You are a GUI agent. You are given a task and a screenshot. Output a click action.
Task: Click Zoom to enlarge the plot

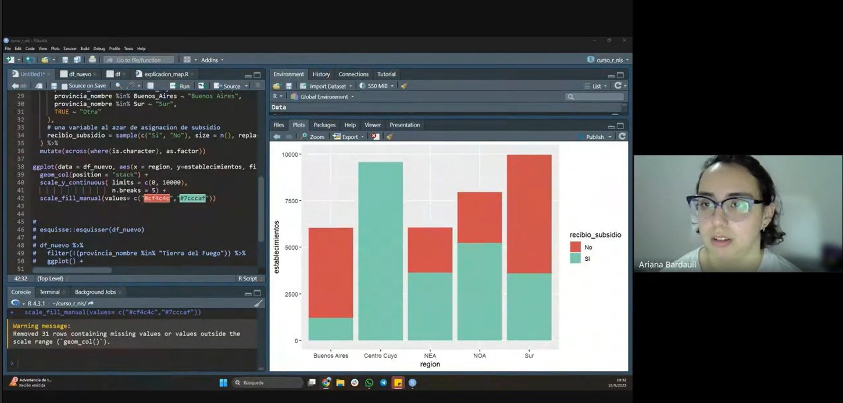(313, 137)
